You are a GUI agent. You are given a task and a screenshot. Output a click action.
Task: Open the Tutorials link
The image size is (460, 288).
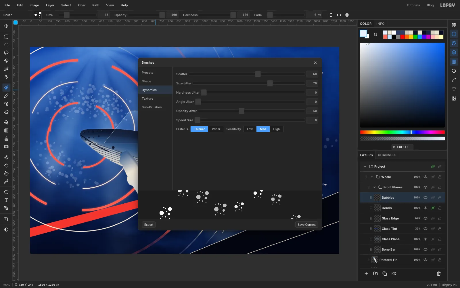(x=413, y=5)
